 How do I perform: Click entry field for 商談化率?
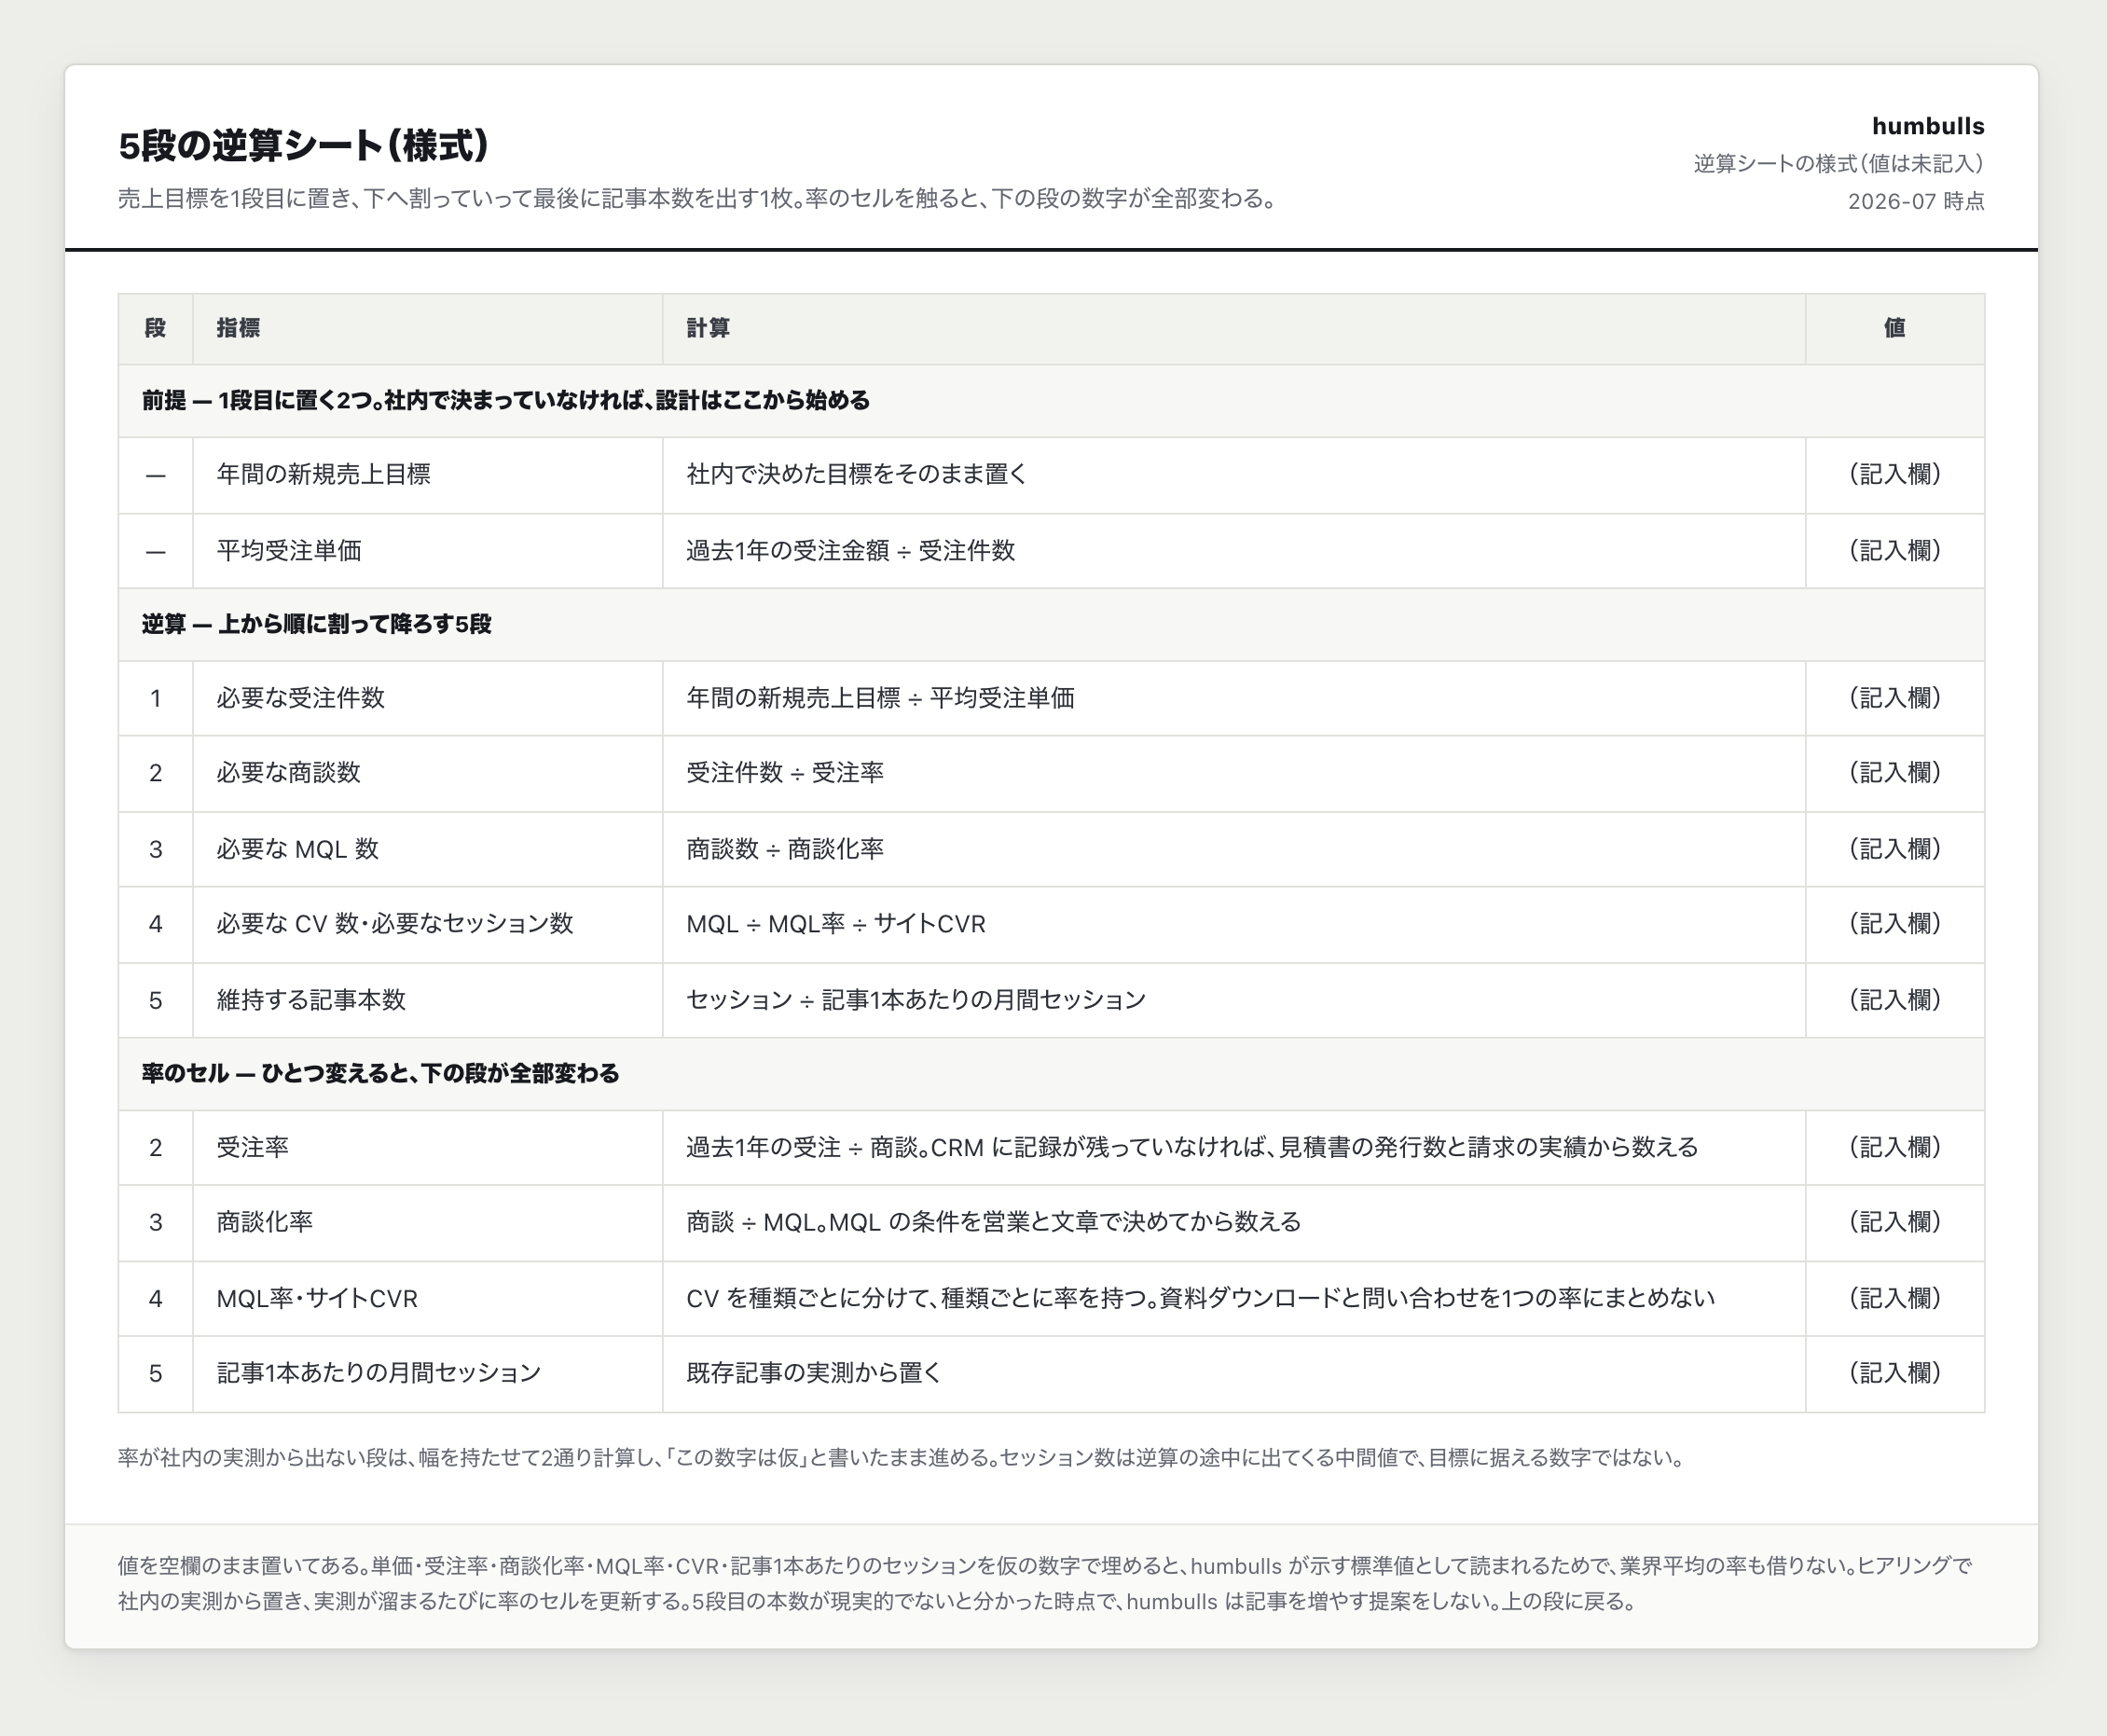[1894, 1222]
